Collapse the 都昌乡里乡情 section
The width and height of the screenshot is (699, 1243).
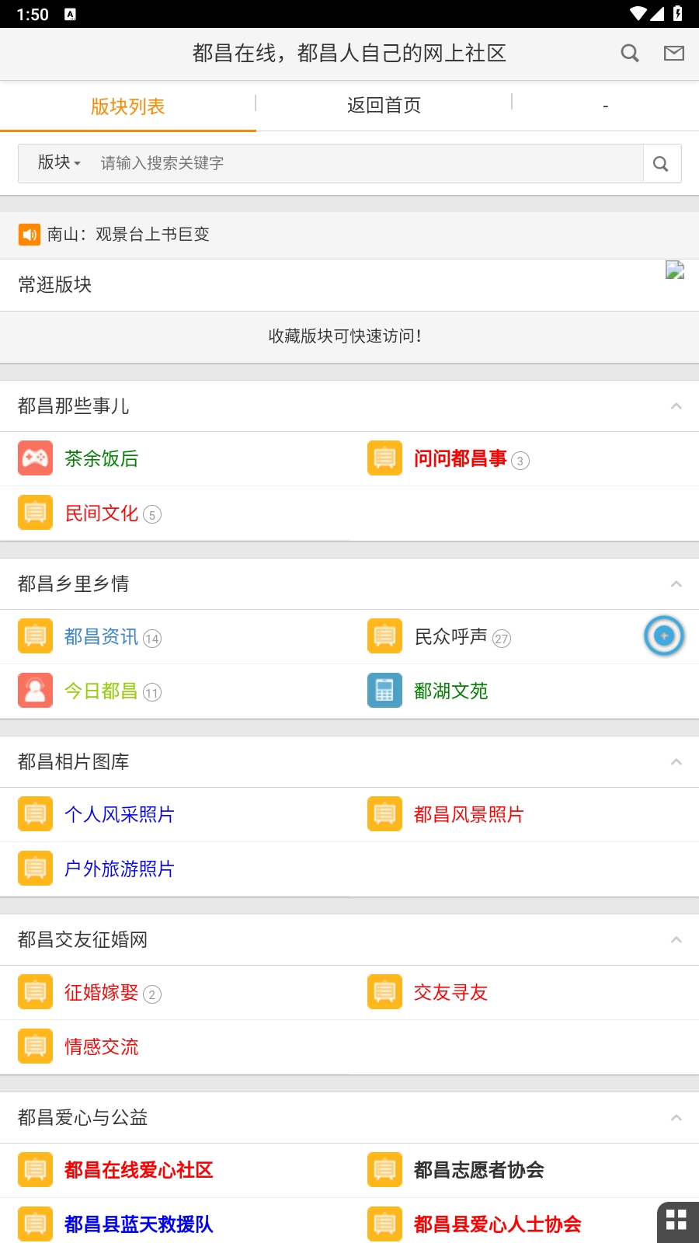pos(676,584)
